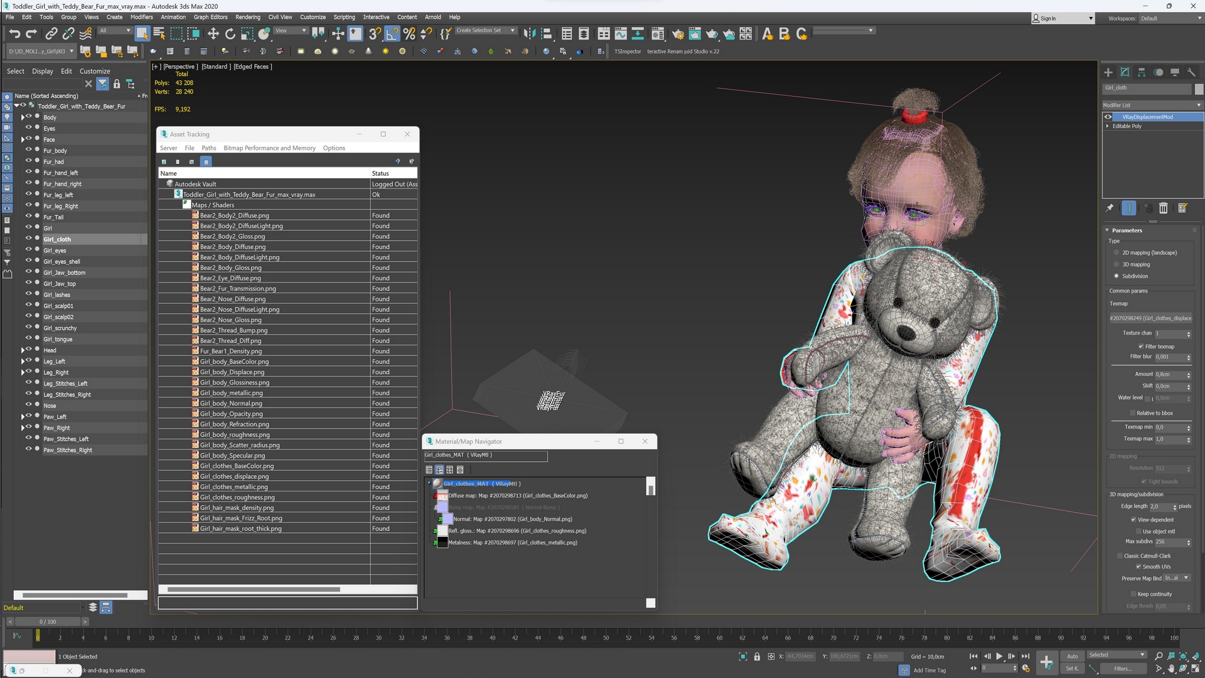
Task: Open the Rendering menu
Action: [x=247, y=17]
